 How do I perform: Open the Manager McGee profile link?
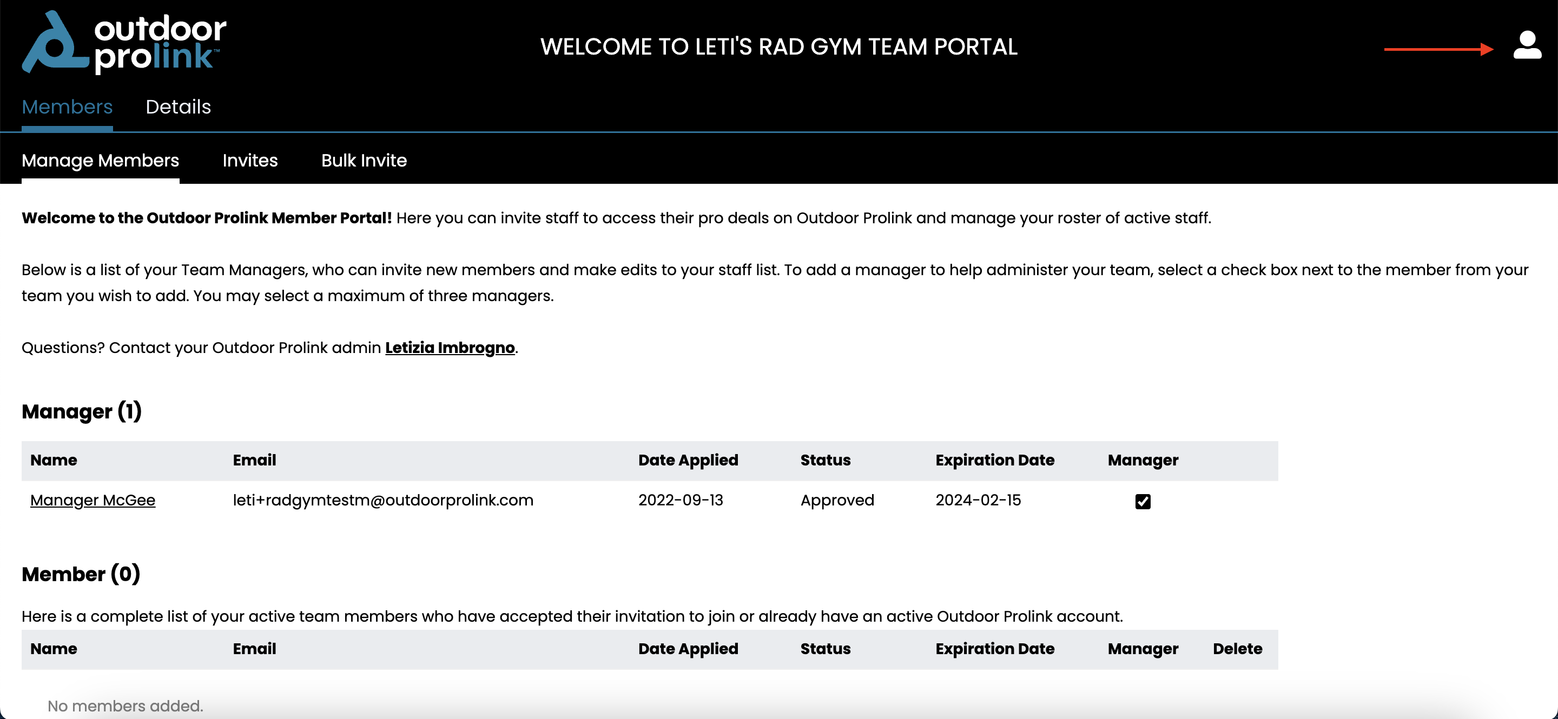93,500
